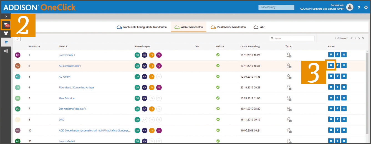This screenshot has width=371, height=144.
Task: Click the gear button for ADD Steuerberatungsgesellschaft
Action: pos(331,130)
